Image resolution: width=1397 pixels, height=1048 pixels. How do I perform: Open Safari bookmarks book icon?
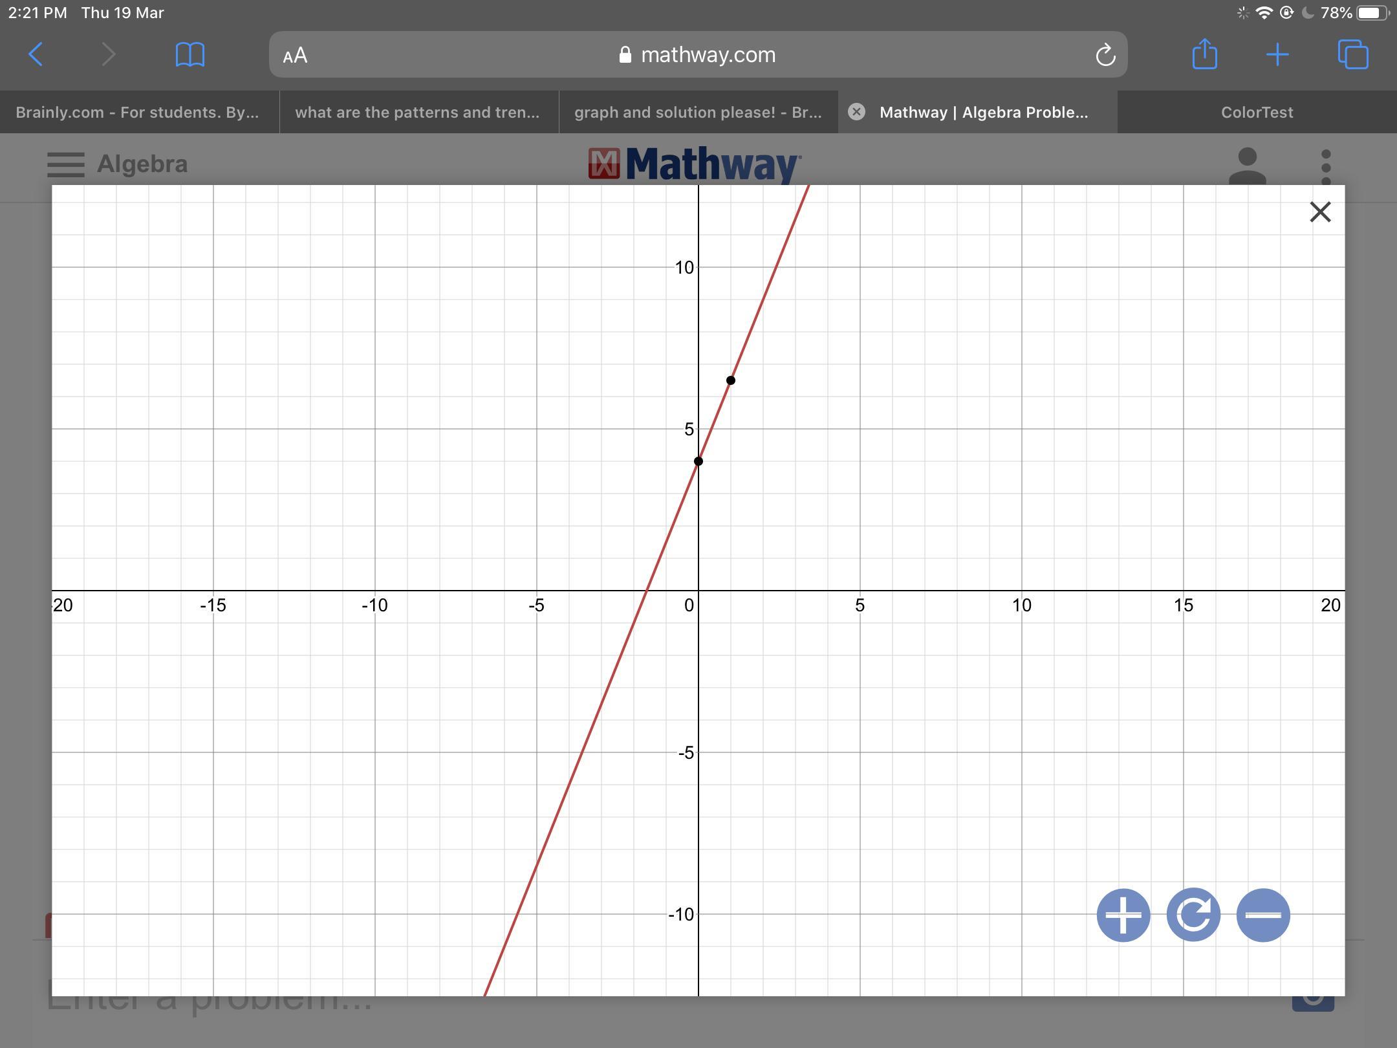click(190, 54)
